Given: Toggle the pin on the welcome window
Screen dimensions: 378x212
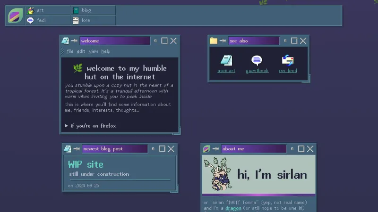Looking at the screenshot, I should (74, 41).
